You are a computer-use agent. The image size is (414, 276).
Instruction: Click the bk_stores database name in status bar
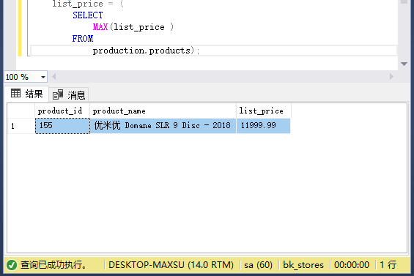[303, 265]
